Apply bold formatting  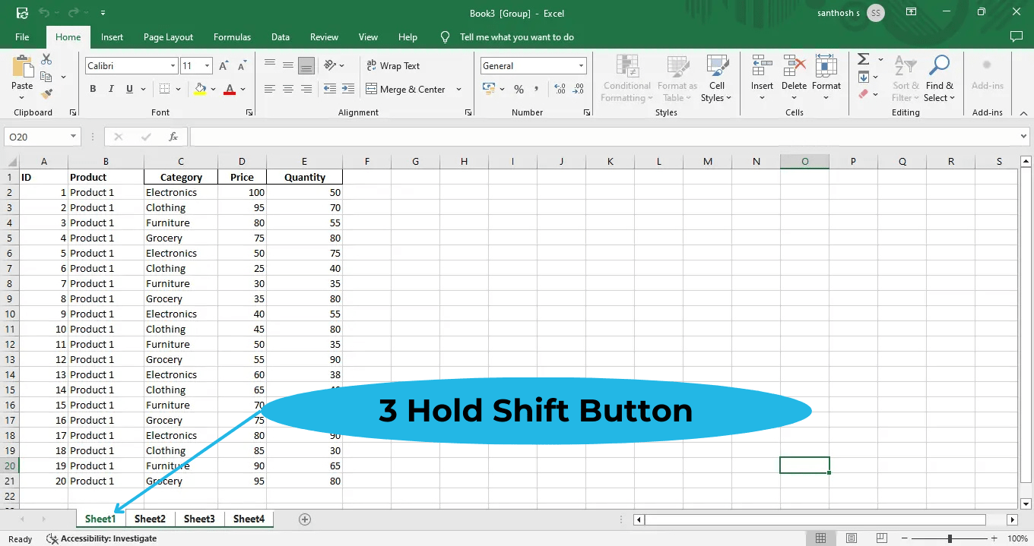click(92, 89)
